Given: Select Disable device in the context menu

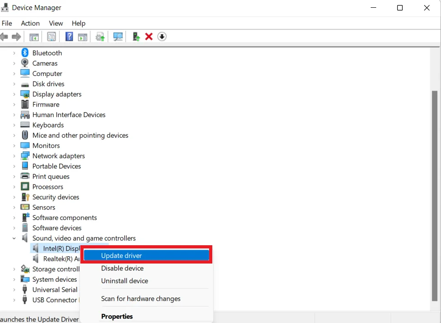Looking at the screenshot, I should 122,269.
